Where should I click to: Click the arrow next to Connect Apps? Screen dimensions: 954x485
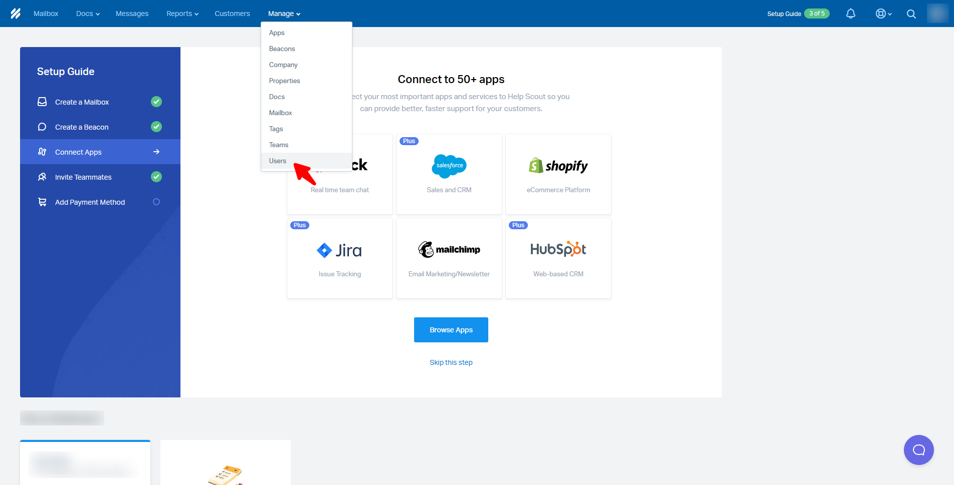coord(156,152)
